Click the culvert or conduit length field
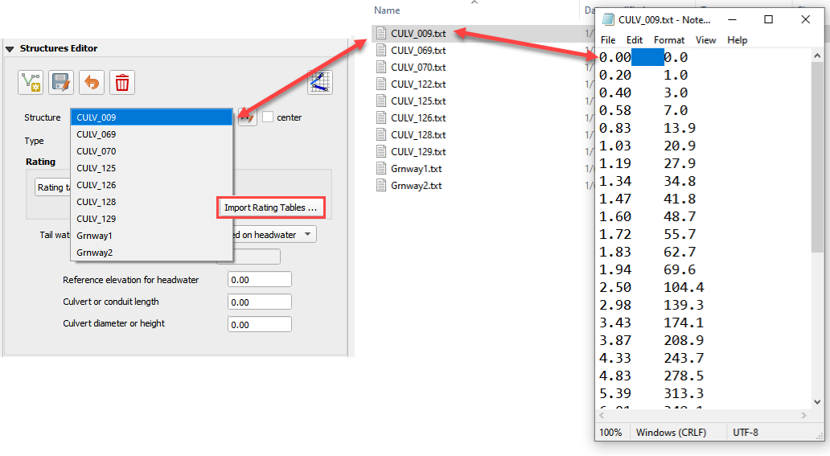This screenshot has height=456, width=830. 259,302
